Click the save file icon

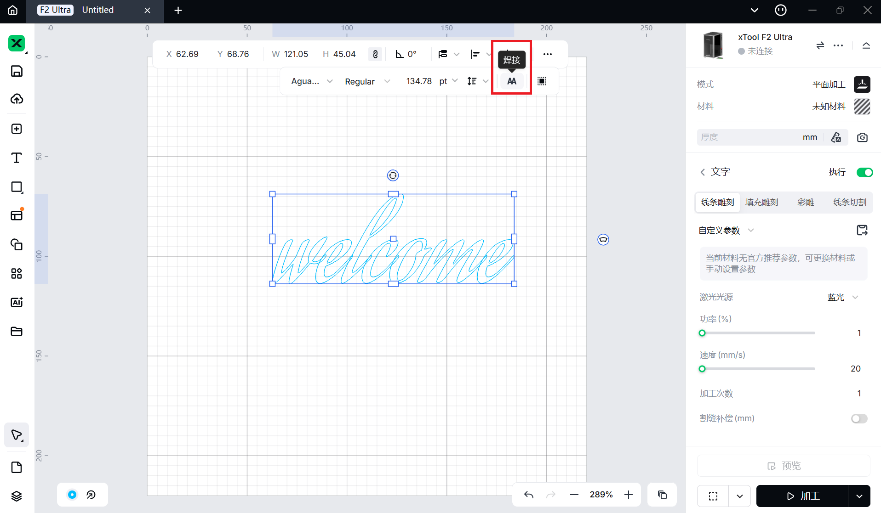17,71
